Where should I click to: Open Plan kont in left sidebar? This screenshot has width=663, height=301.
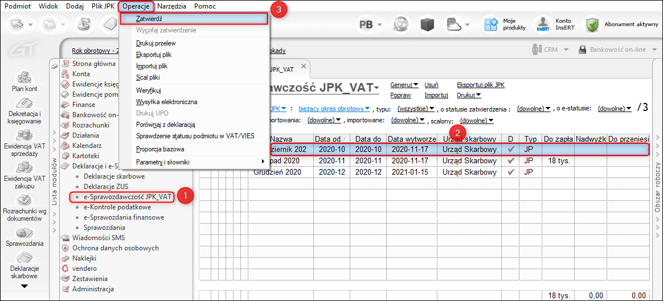pos(24,79)
